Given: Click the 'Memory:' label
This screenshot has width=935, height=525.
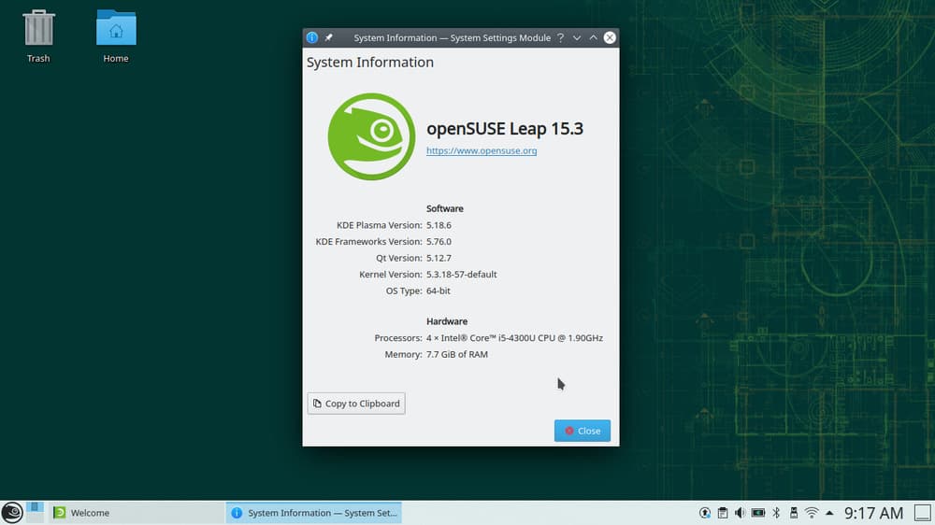Looking at the screenshot, I should 404,354.
